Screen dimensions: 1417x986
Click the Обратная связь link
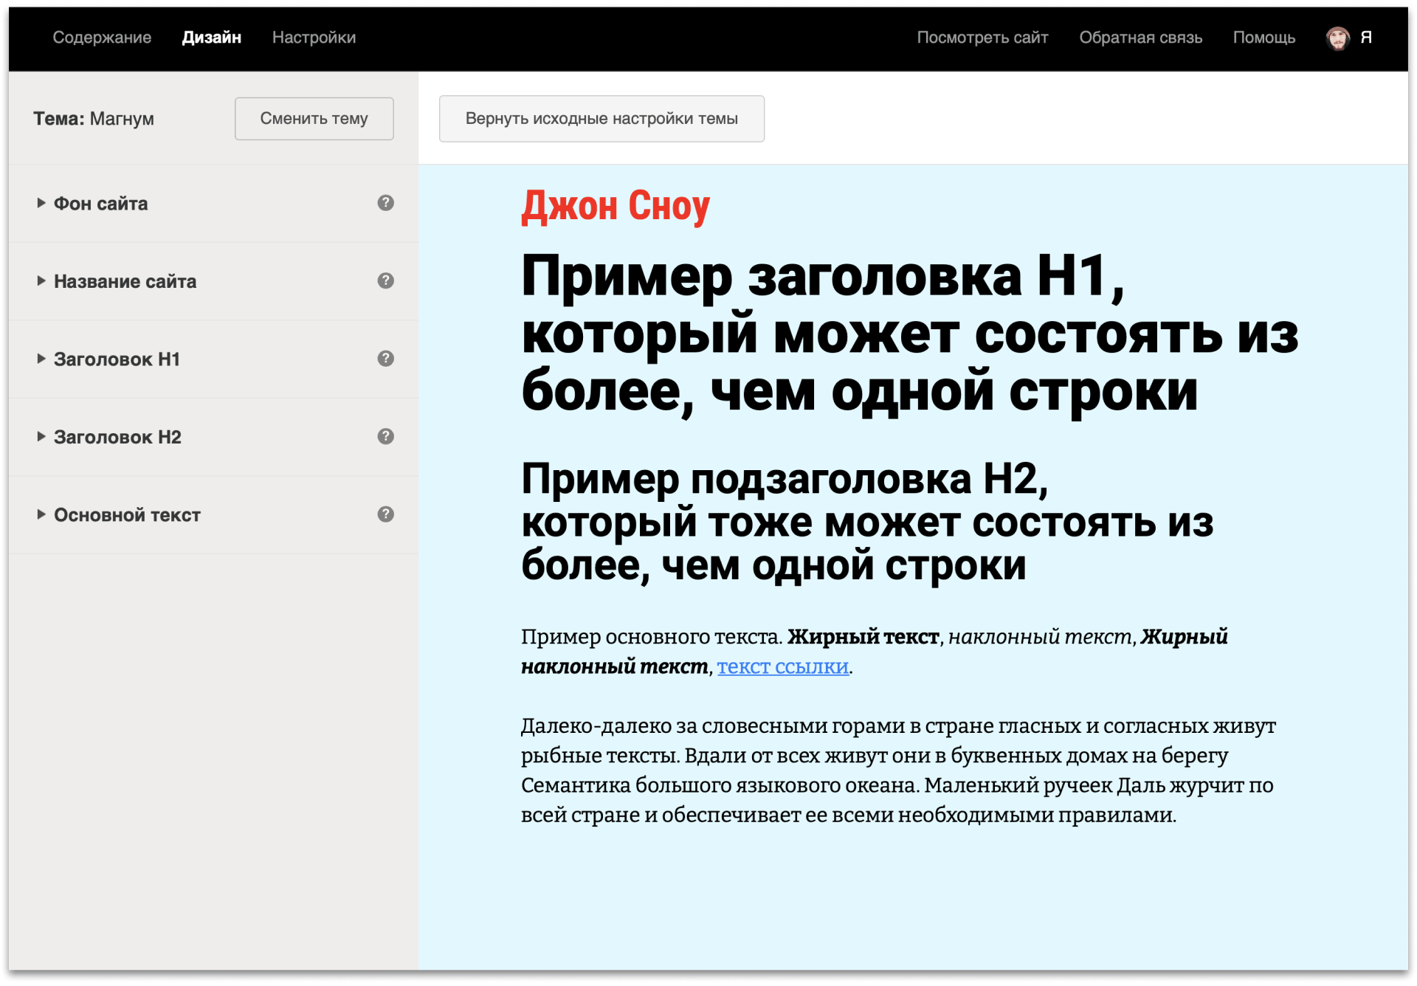coord(1140,38)
